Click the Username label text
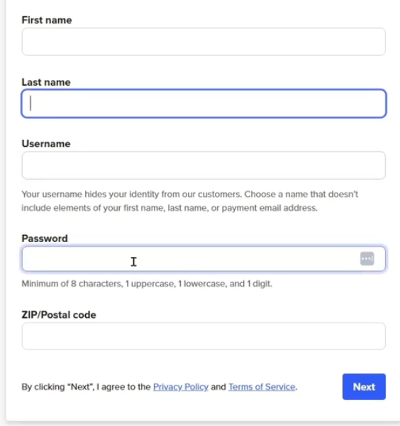 46,144
